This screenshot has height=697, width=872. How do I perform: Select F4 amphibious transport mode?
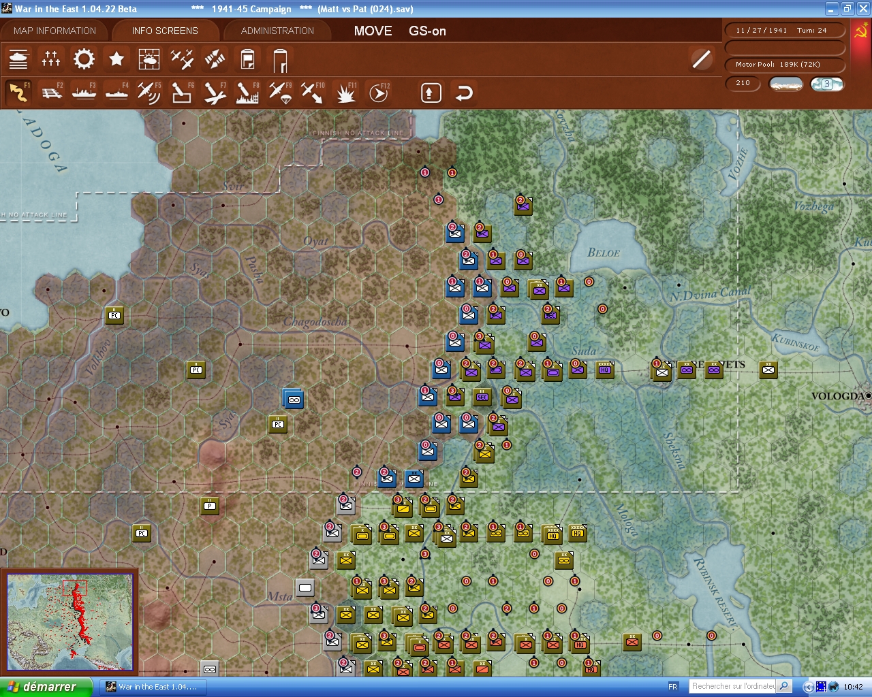pyautogui.click(x=116, y=93)
